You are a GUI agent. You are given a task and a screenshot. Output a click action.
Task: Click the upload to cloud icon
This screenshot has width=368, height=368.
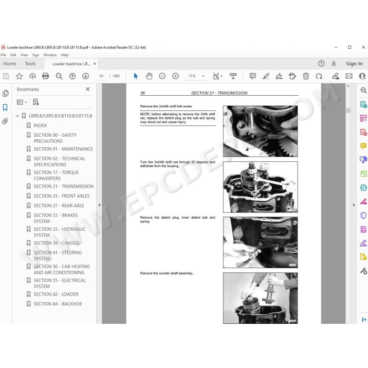33,76
